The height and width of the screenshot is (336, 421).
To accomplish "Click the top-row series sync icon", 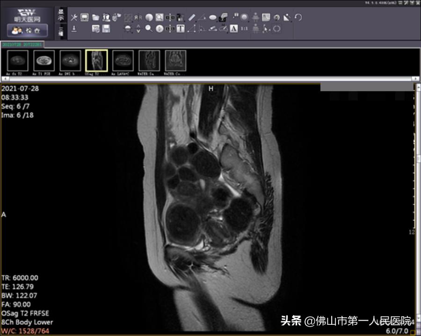I will point(170,18).
